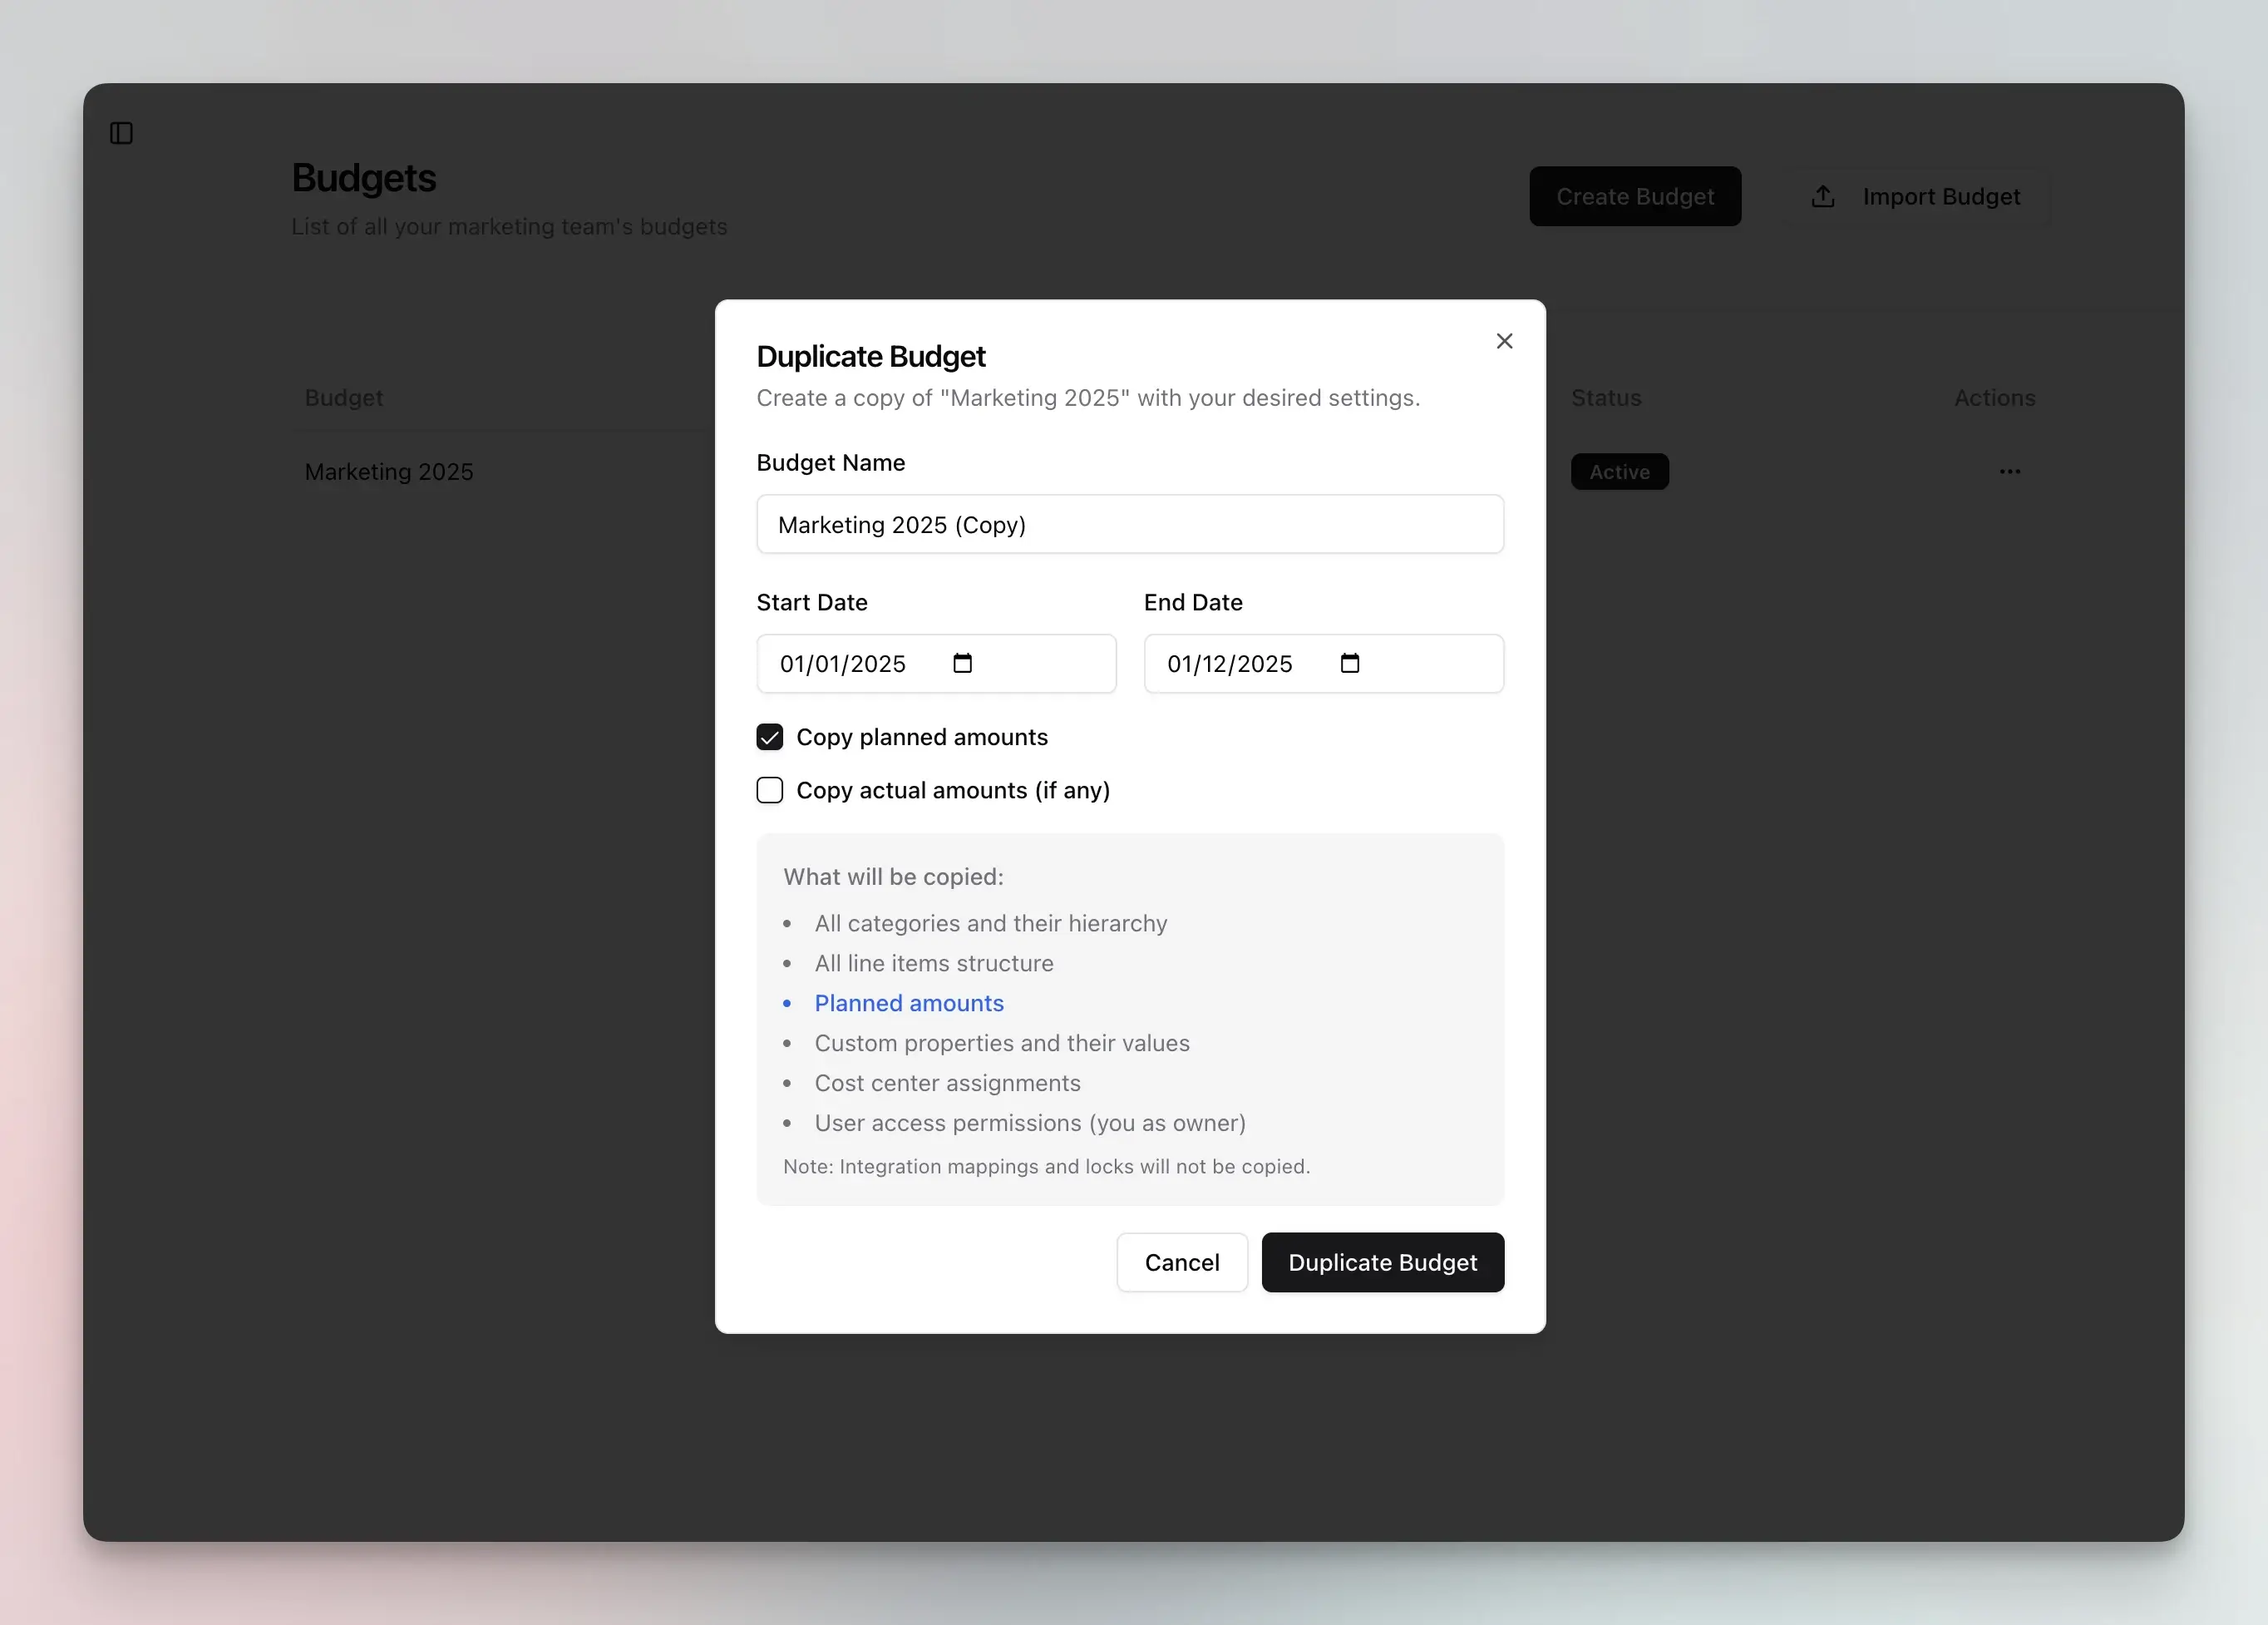Click the checked Copy planned amounts checkbox icon
The width and height of the screenshot is (2268, 1625).
coord(769,737)
